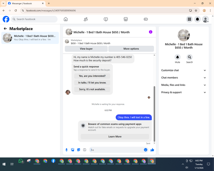Attach a photo with the image icon

[x=73, y=150]
